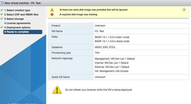
Task: Click the BIGIP-13.1.1-0.0.4-disk1.vmdk entry
Action: (112, 37)
